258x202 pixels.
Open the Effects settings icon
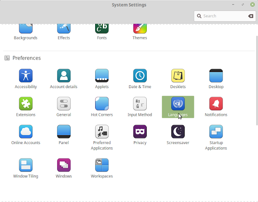coord(64,29)
